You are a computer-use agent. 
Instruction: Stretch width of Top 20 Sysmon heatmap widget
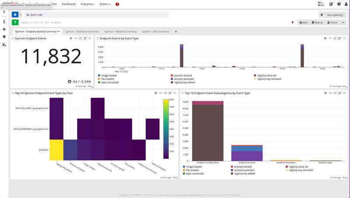point(161,93)
